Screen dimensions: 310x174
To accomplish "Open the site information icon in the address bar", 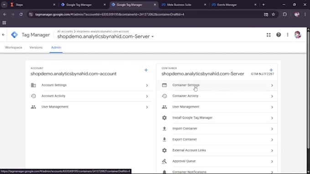I will (31, 15).
